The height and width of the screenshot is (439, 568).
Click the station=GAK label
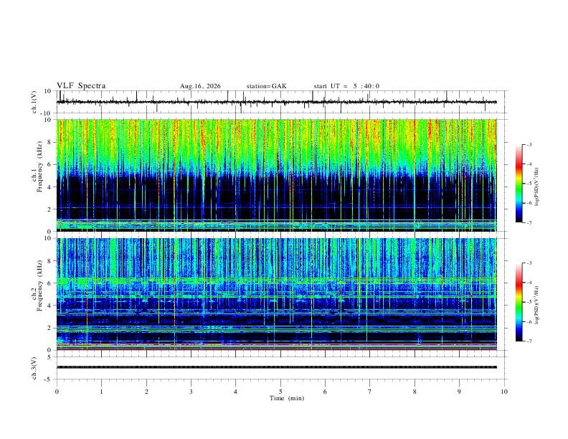click(x=267, y=86)
